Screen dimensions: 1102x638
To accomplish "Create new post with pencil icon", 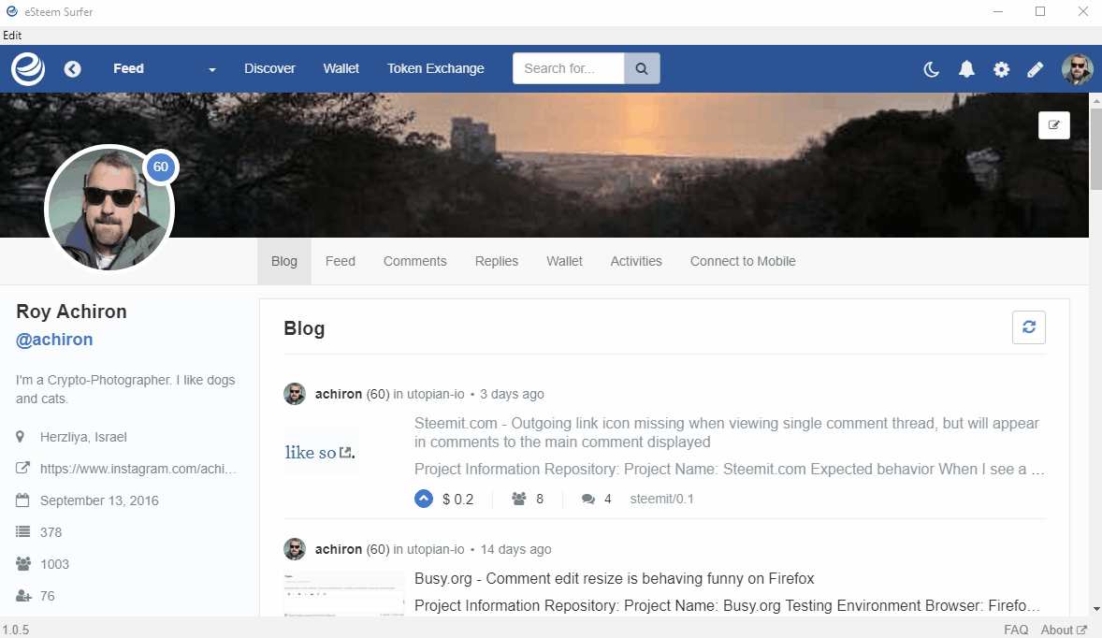I will 1036,69.
